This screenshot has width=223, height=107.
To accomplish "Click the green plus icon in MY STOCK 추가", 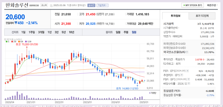I will click(184, 5).
